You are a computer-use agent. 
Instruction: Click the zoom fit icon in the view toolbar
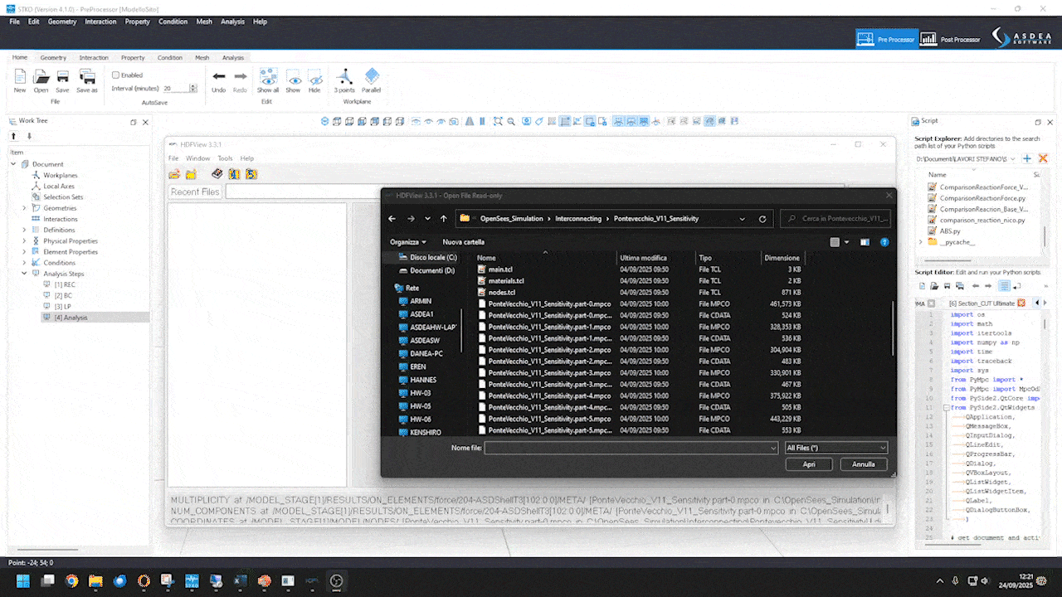[498, 121]
